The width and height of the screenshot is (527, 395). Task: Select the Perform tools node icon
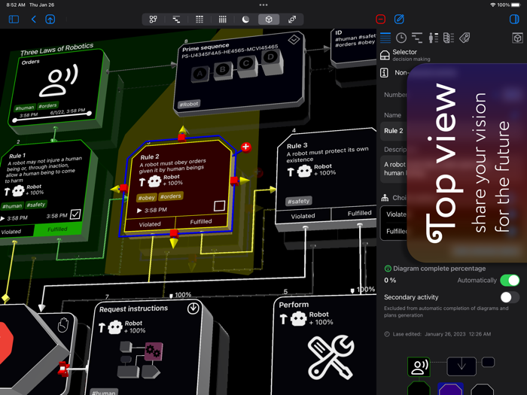(x=331, y=357)
